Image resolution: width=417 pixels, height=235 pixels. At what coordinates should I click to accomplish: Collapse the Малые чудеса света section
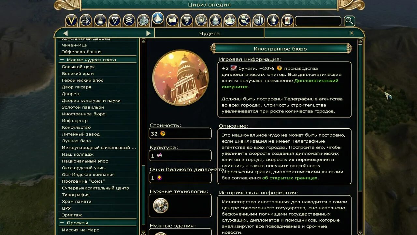62,60
